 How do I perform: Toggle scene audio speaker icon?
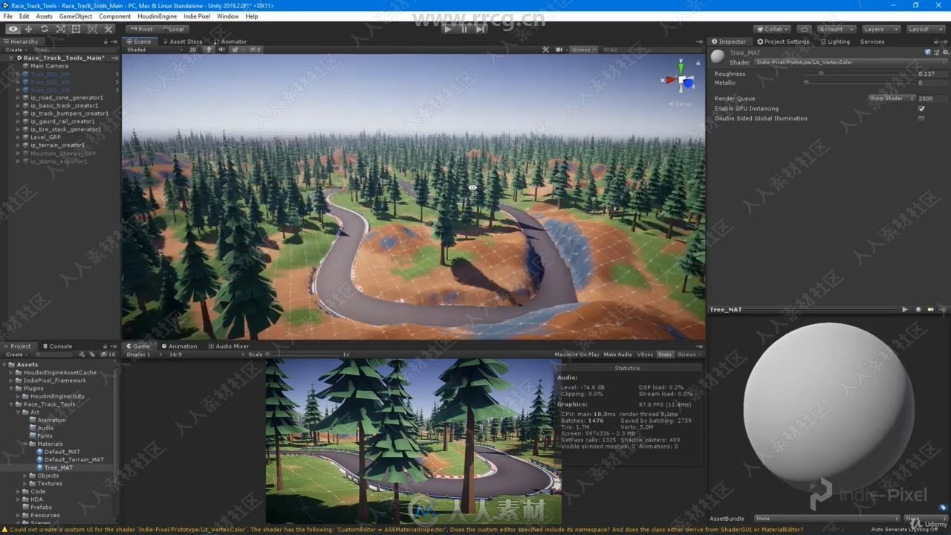coord(221,50)
